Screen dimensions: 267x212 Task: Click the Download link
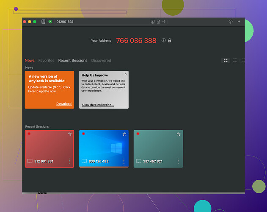(x=64, y=104)
